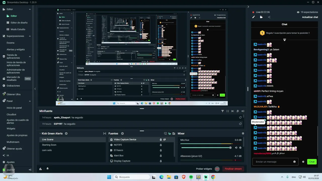
Task: Click the chat leaderboard collapse arrow
Action: [x=285, y=40]
